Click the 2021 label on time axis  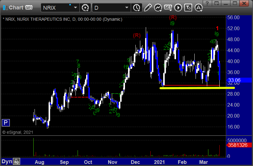pyautogui.click(x=159, y=162)
